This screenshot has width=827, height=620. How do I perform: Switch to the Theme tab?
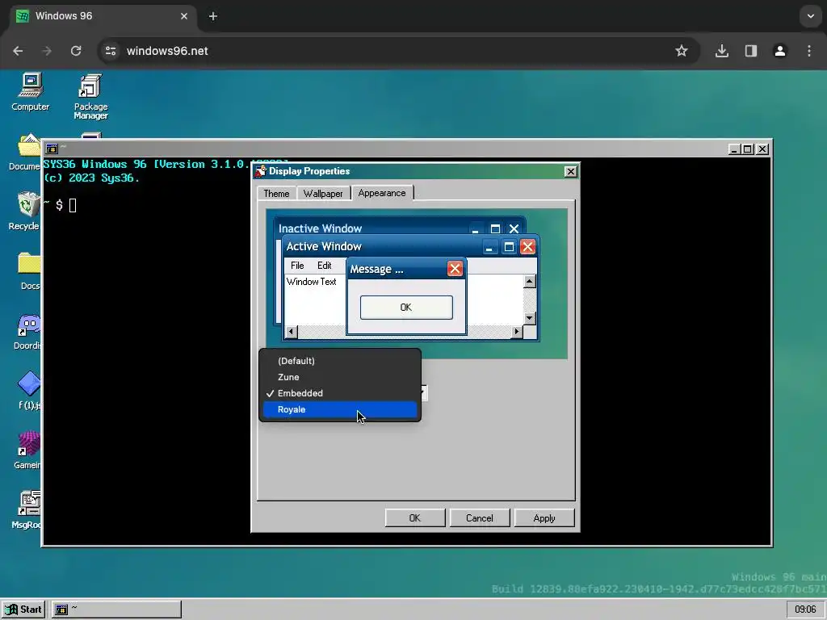pos(276,194)
